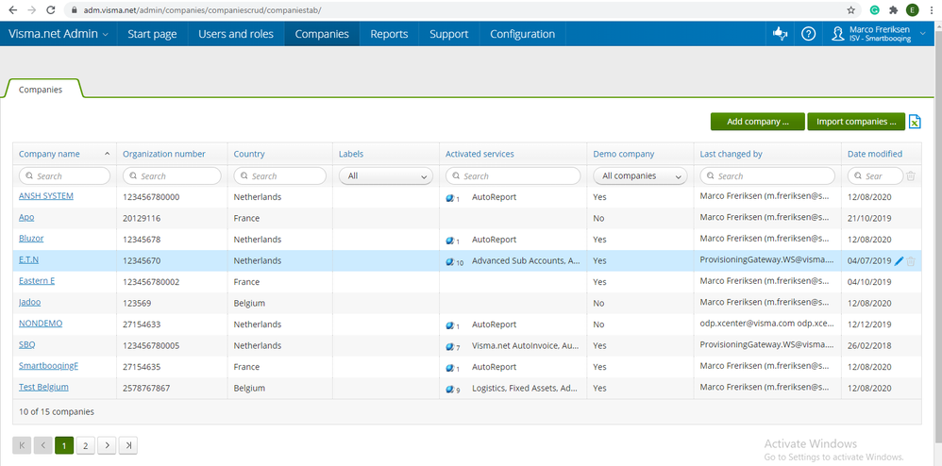Open Apo company link
The height and width of the screenshot is (466, 942).
(26, 217)
